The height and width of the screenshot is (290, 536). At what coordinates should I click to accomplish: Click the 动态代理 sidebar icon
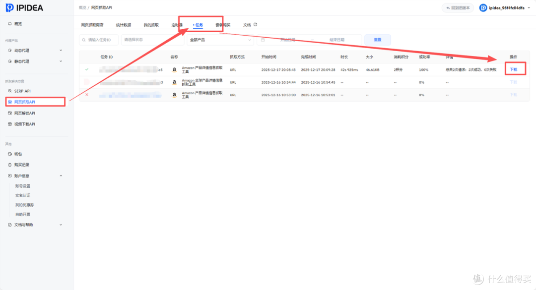click(x=9, y=50)
